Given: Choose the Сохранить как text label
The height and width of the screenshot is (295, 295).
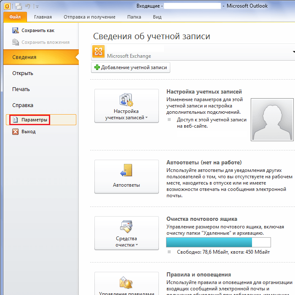Looking at the screenshot, I should tap(38, 30).
